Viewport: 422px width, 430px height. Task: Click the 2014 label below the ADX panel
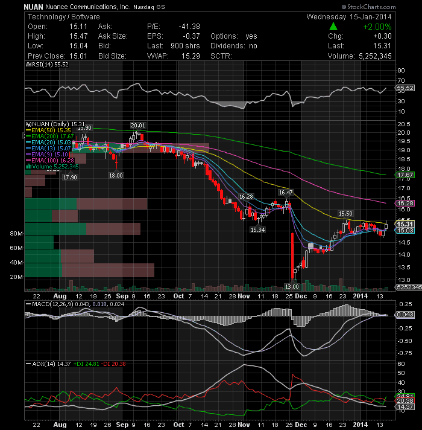click(x=360, y=425)
